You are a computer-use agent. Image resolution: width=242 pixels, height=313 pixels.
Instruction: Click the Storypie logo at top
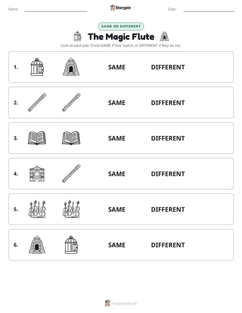click(120, 7)
